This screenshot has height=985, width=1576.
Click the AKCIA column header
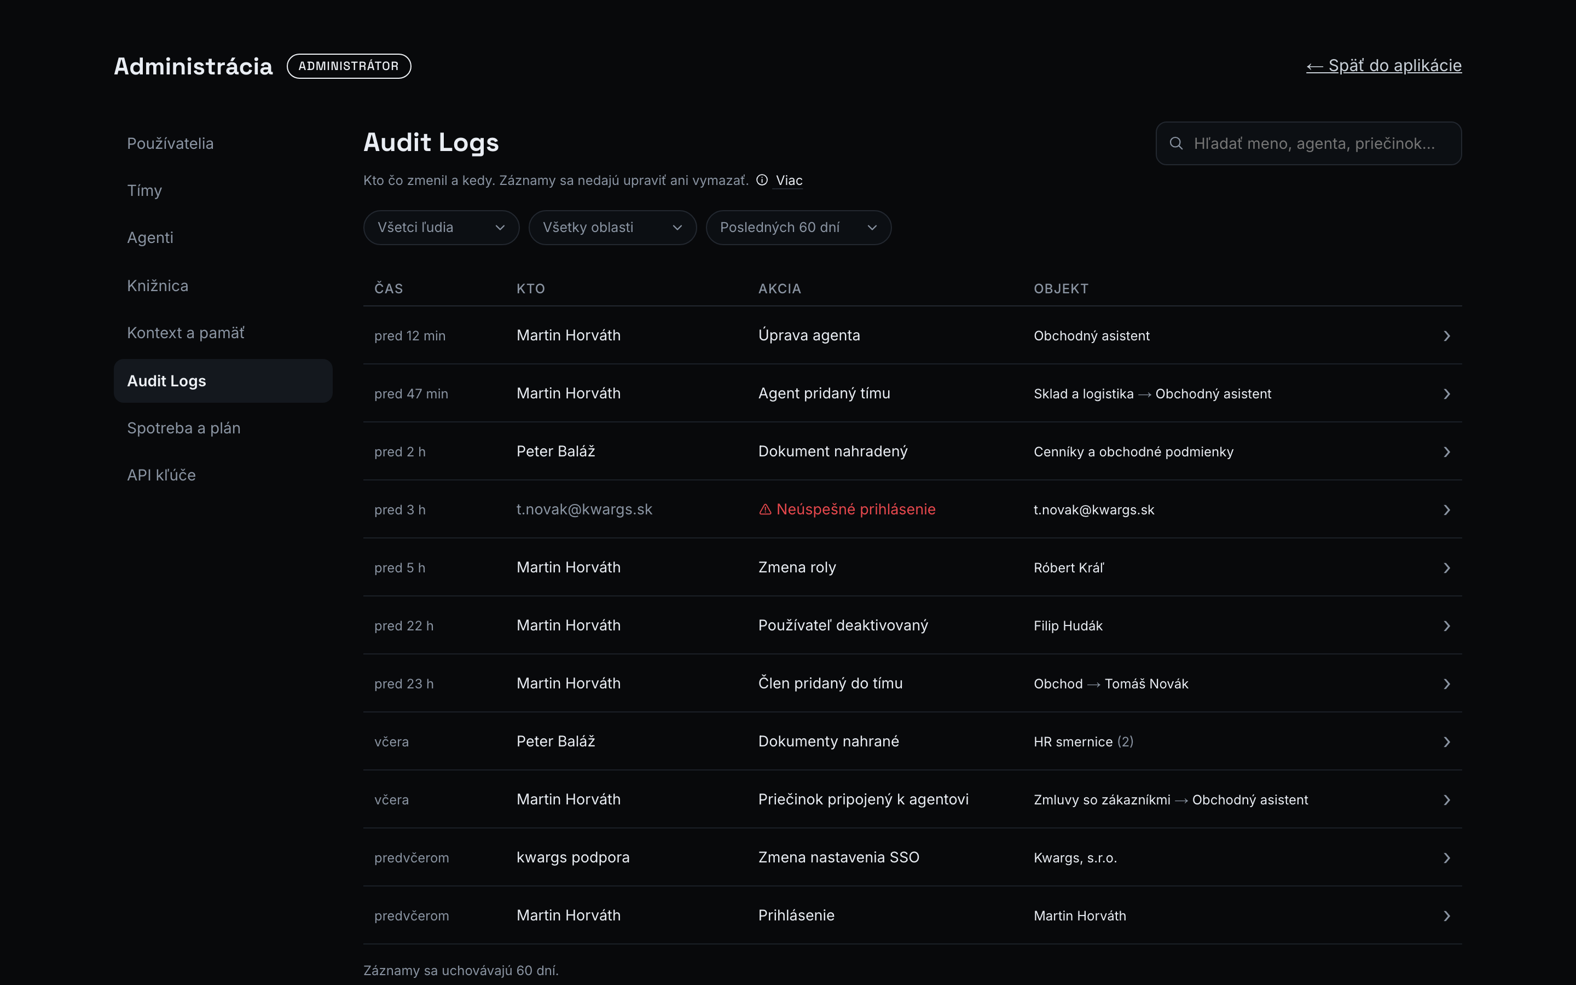pyautogui.click(x=780, y=288)
